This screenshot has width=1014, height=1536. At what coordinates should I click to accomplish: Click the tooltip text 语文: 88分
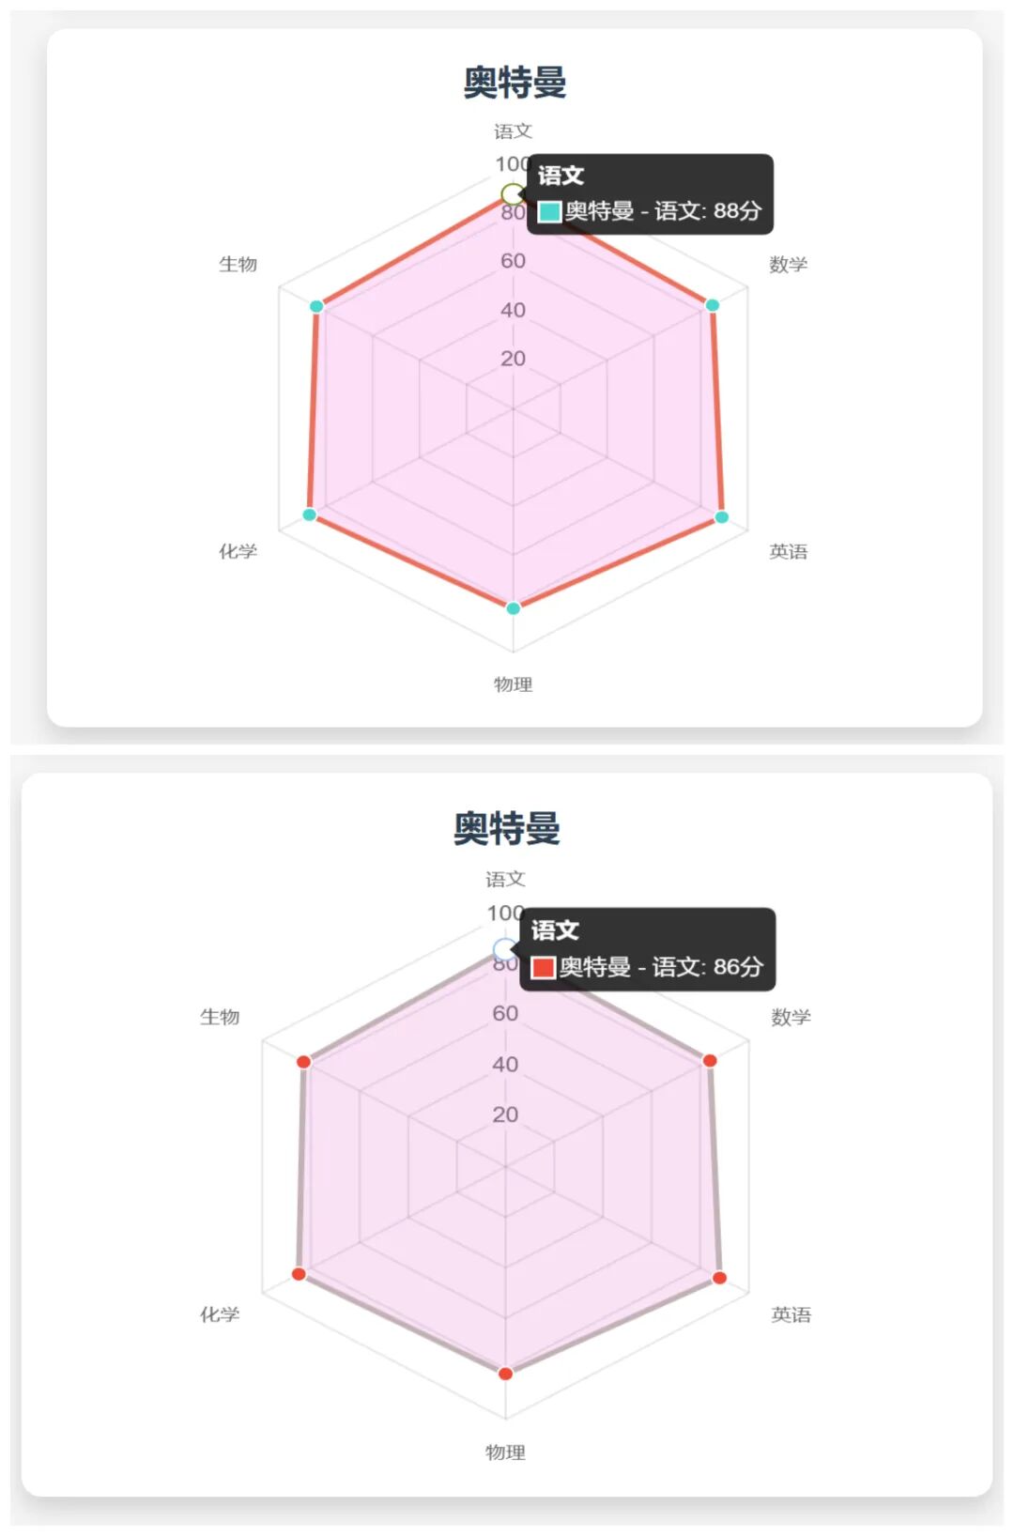point(707,211)
